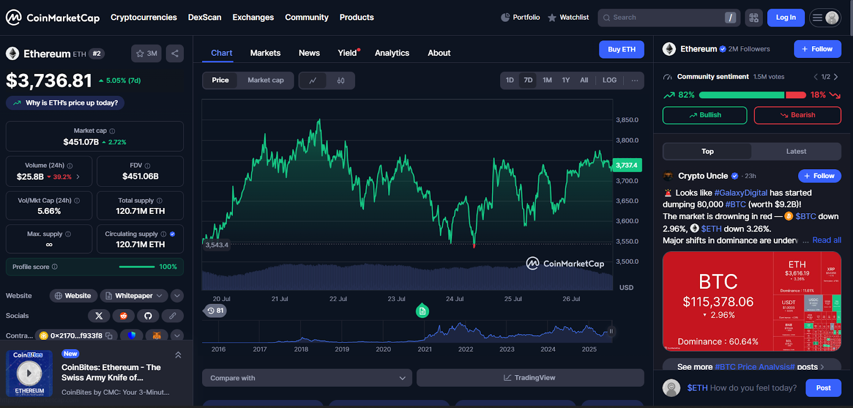Click the Log In button
Screen dimensions: 853x408
point(786,18)
